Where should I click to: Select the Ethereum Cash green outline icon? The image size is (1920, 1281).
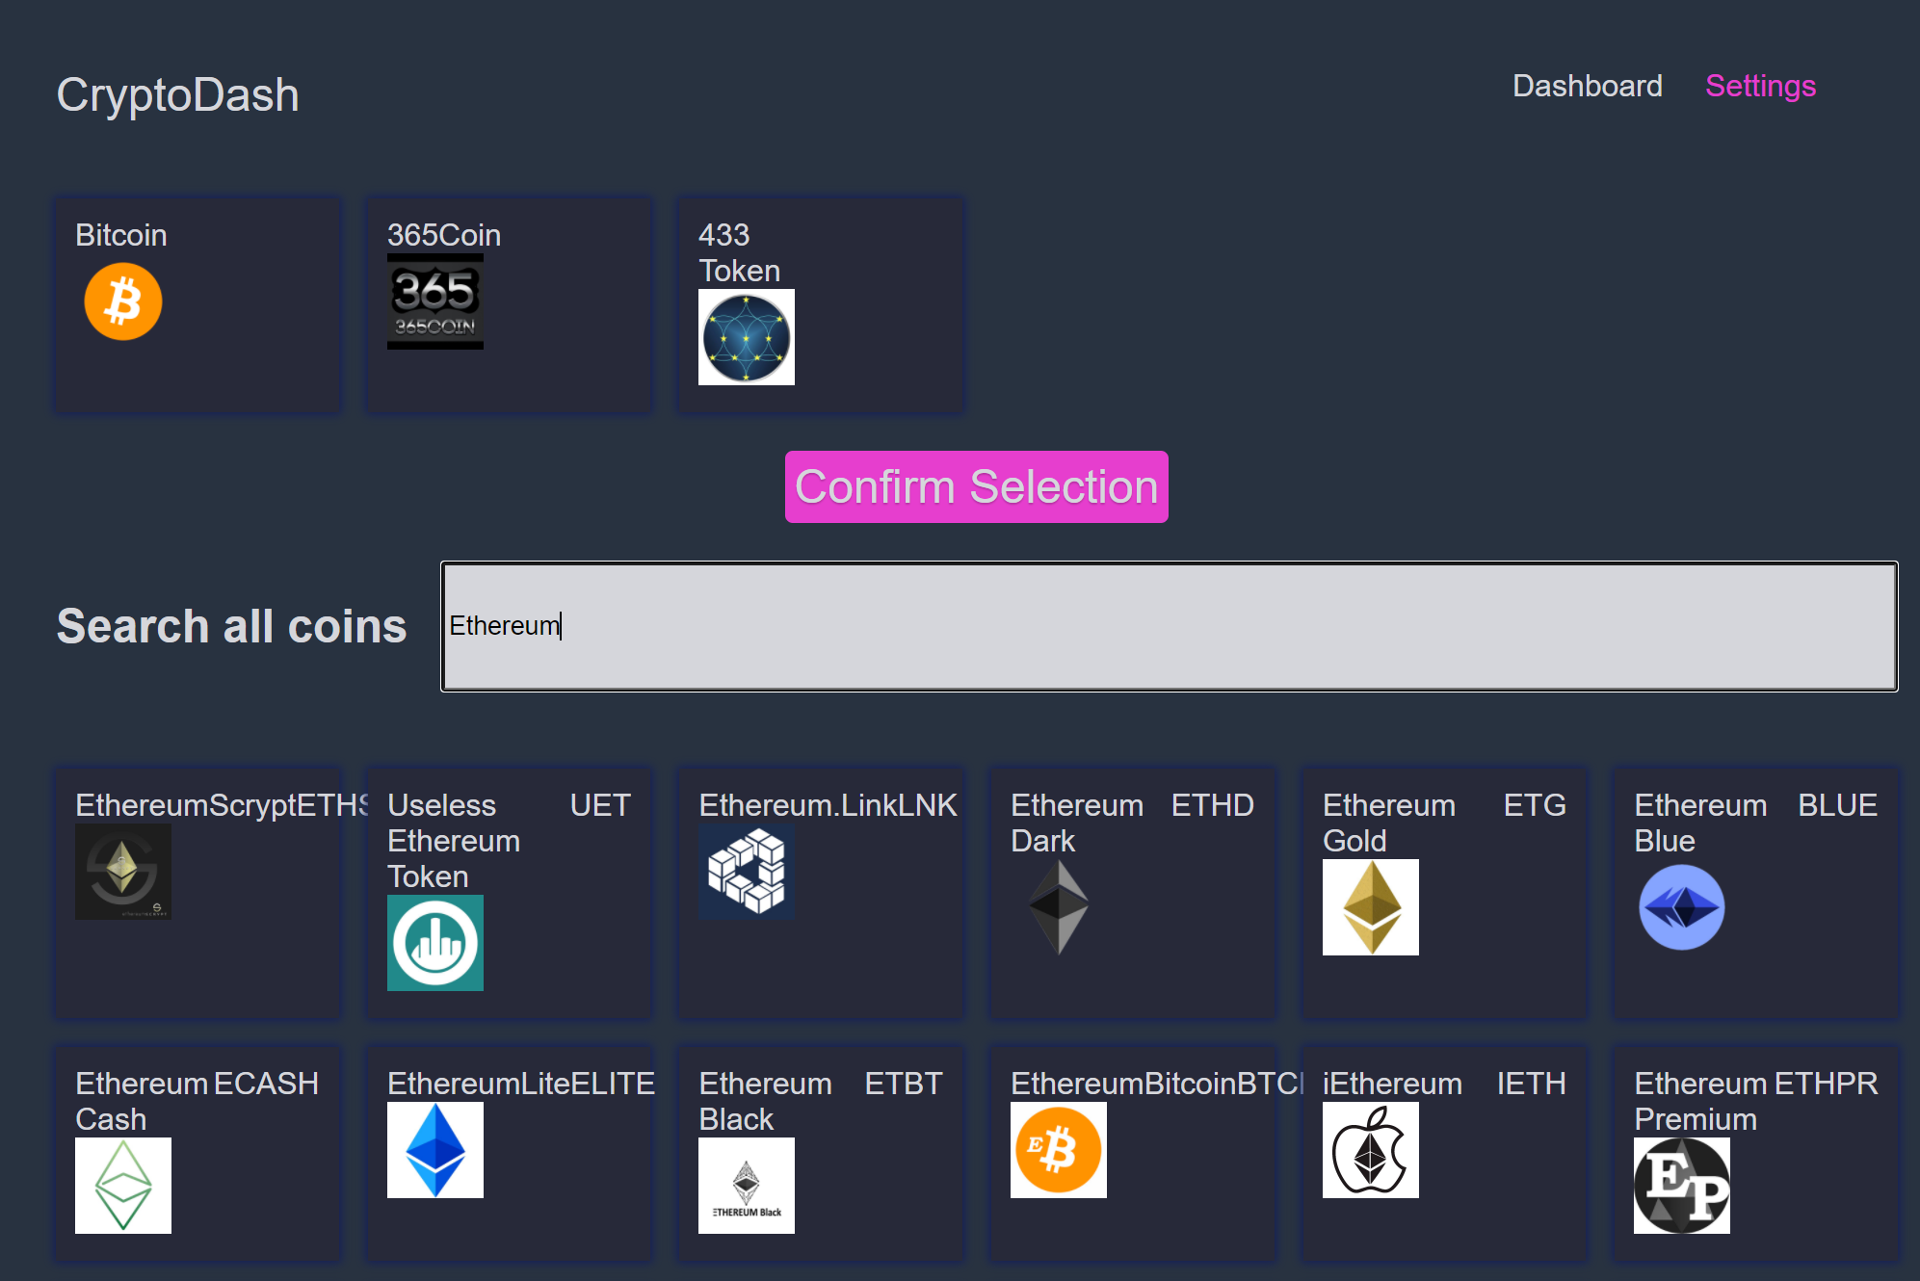click(x=123, y=1186)
